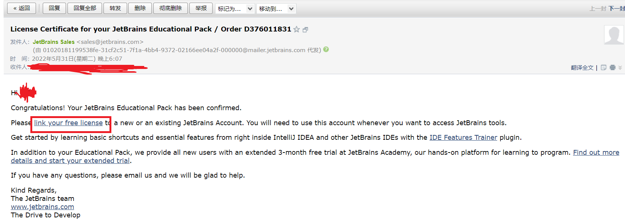Open the 标记为... dropdown
The width and height of the screenshot is (625, 223).
[235, 9]
